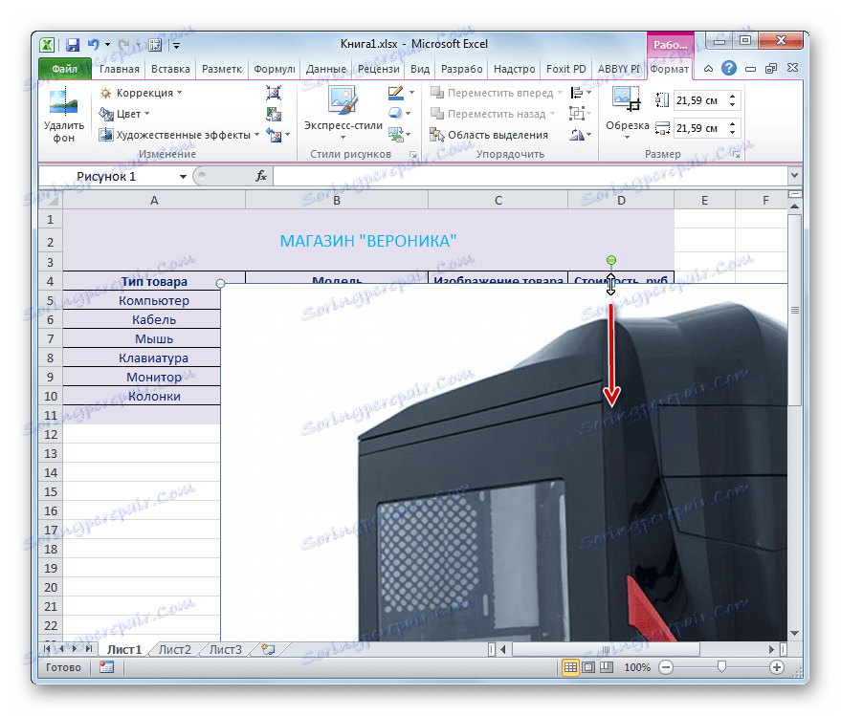This screenshot has width=841, height=716.
Task: Open the Name Box dropdown arrow
Action: click(183, 176)
